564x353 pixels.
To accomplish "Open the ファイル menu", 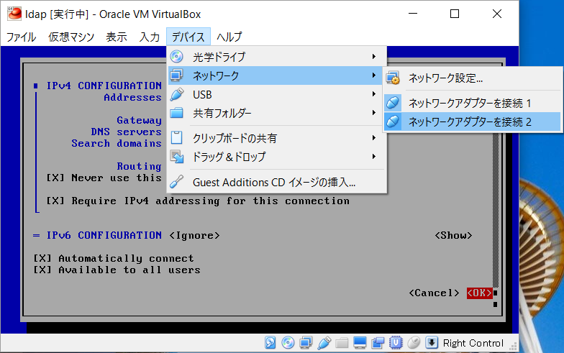I will pyautogui.click(x=22, y=37).
